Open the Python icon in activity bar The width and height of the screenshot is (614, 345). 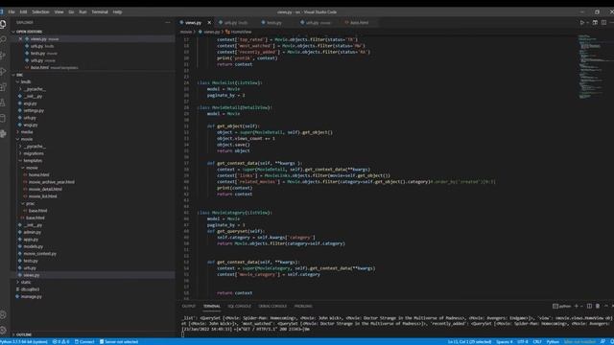[3, 134]
